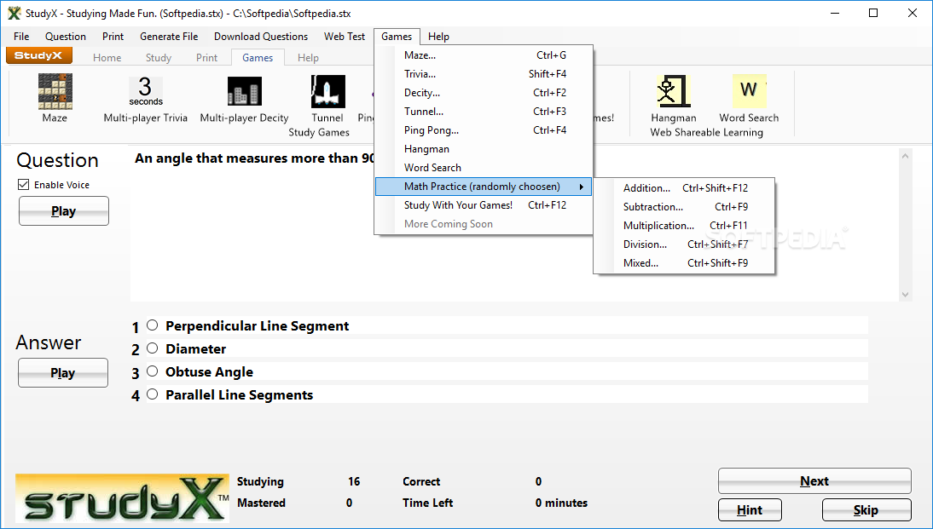Select the Games ribbon tab

click(258, 58)
